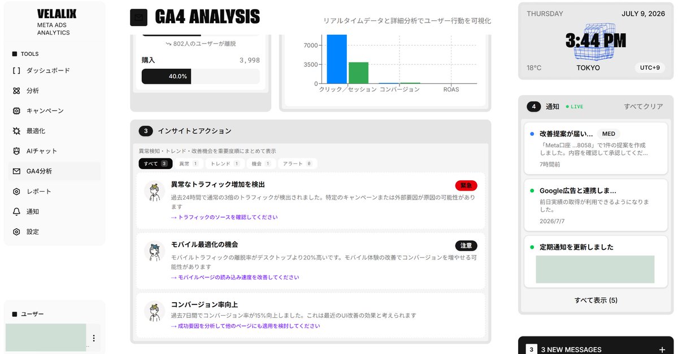
Task: Click the 802人のユーザーが離脱 text
Action: pos(201,43)
